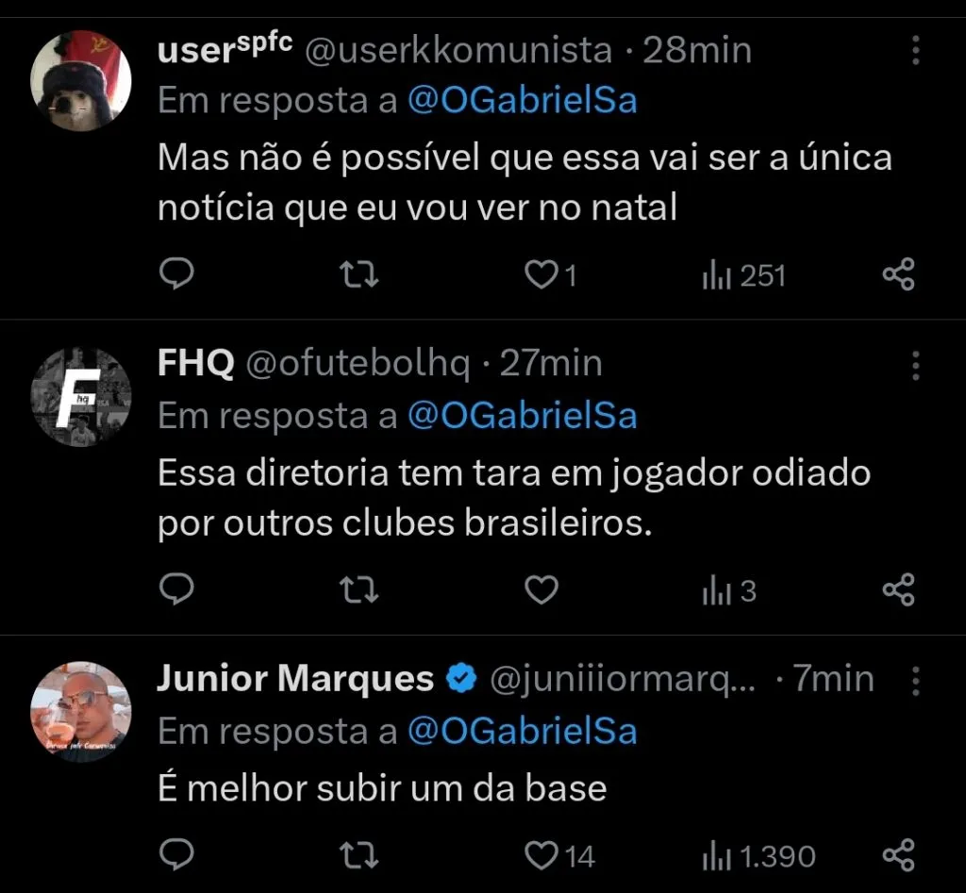Reply to userkkomunista's tweet

175,275
